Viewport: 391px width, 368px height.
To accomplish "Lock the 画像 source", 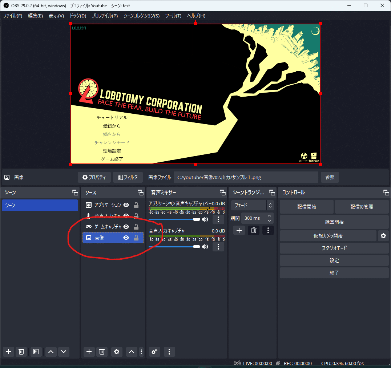I will click(x=136, y=238).
